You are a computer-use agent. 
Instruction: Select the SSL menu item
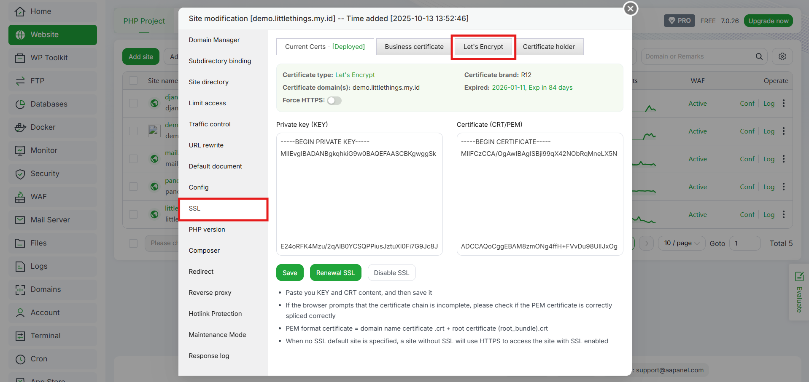click(x=223, y=208)
